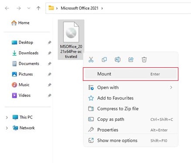Go up one folder level arrow
Screen dimensions: 191x163
tap(38, 8)
